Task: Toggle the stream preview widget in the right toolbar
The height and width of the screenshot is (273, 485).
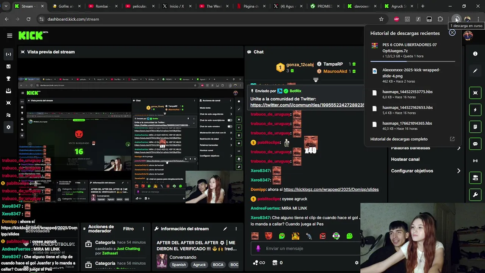Action: click(475, 93)
